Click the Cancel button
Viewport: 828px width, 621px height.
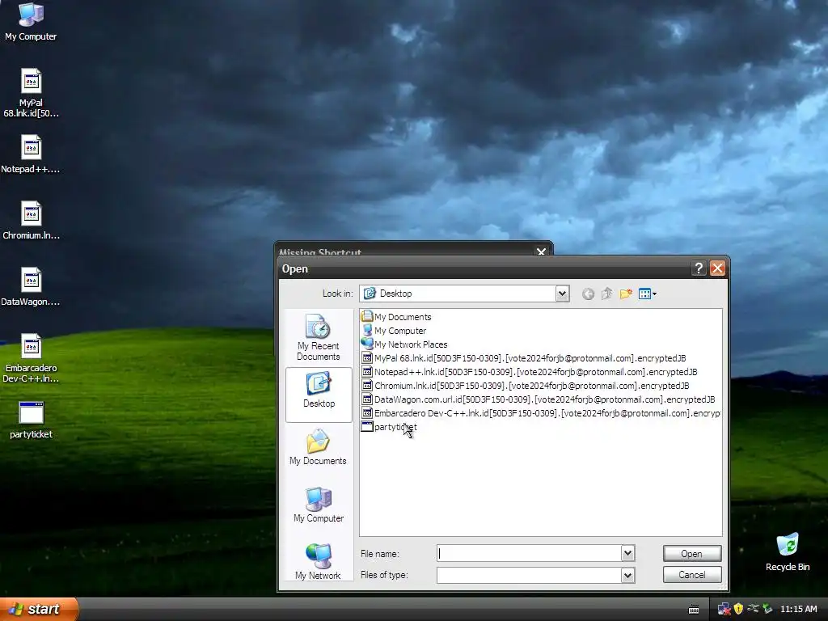pos(692,575)
